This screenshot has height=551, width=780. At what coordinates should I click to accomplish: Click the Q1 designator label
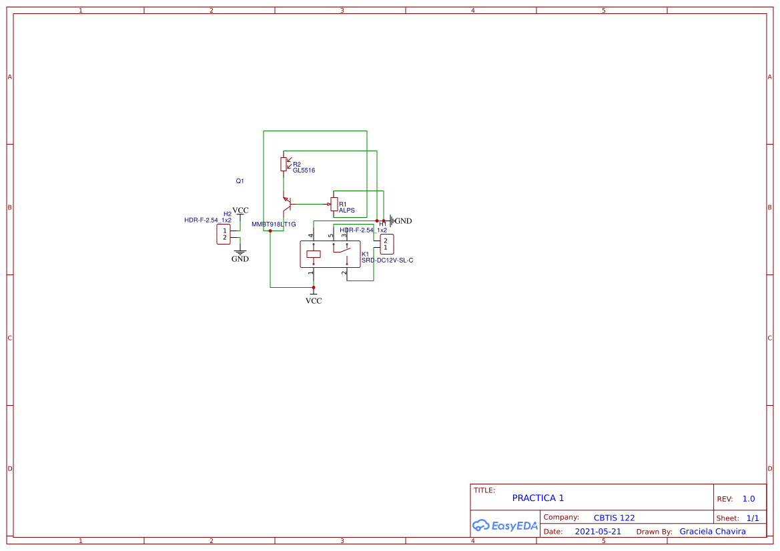click(240, 181)
